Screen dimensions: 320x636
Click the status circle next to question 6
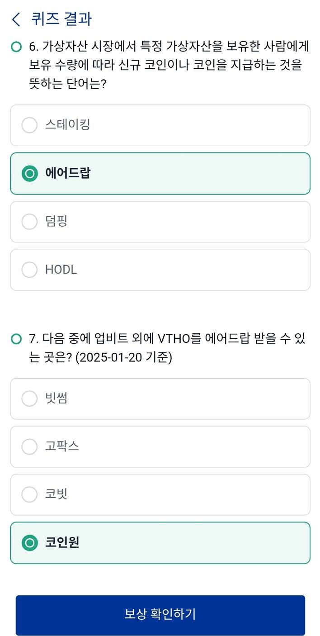tap(16, 46)
